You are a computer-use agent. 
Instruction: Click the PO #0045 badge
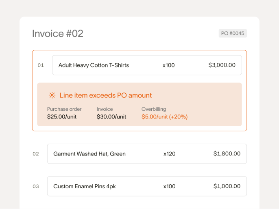(233, 33)
